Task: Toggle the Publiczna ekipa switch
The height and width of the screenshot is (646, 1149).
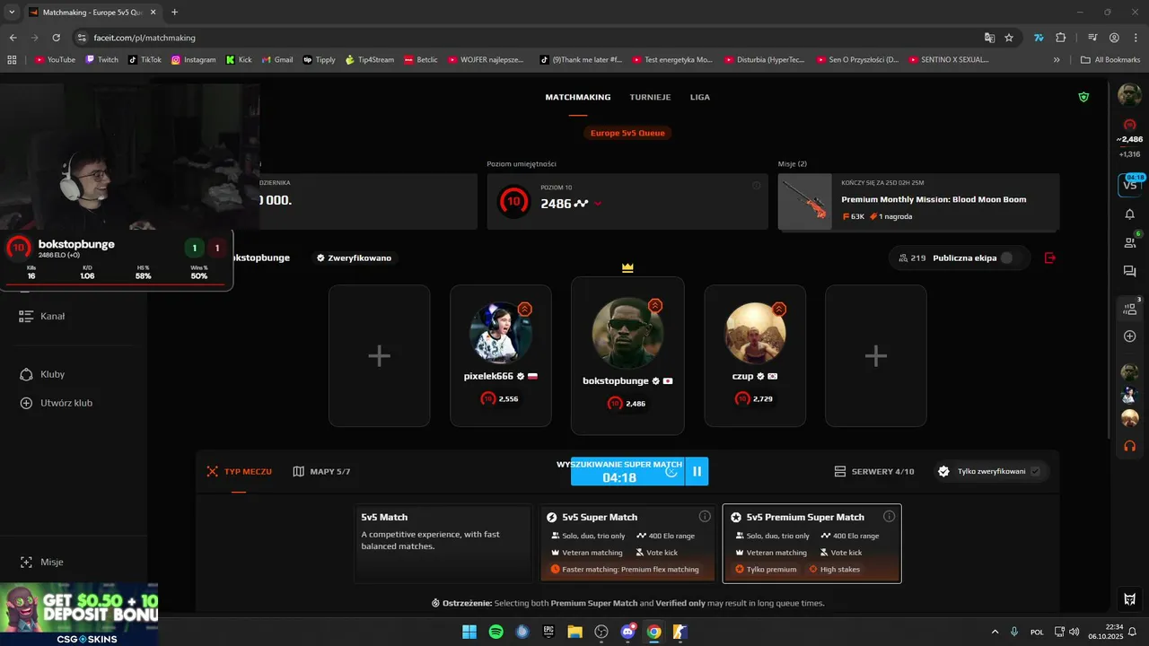Action: pyautogui.click(x=1011, y=258)
